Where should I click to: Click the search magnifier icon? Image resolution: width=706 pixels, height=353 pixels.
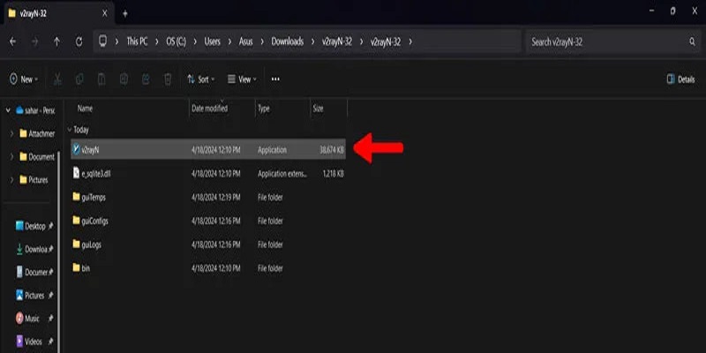[692, 41]
